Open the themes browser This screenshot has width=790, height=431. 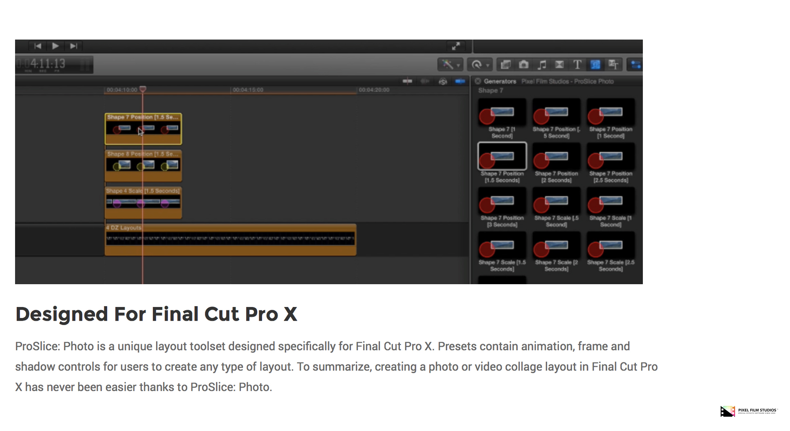(613, 65)
